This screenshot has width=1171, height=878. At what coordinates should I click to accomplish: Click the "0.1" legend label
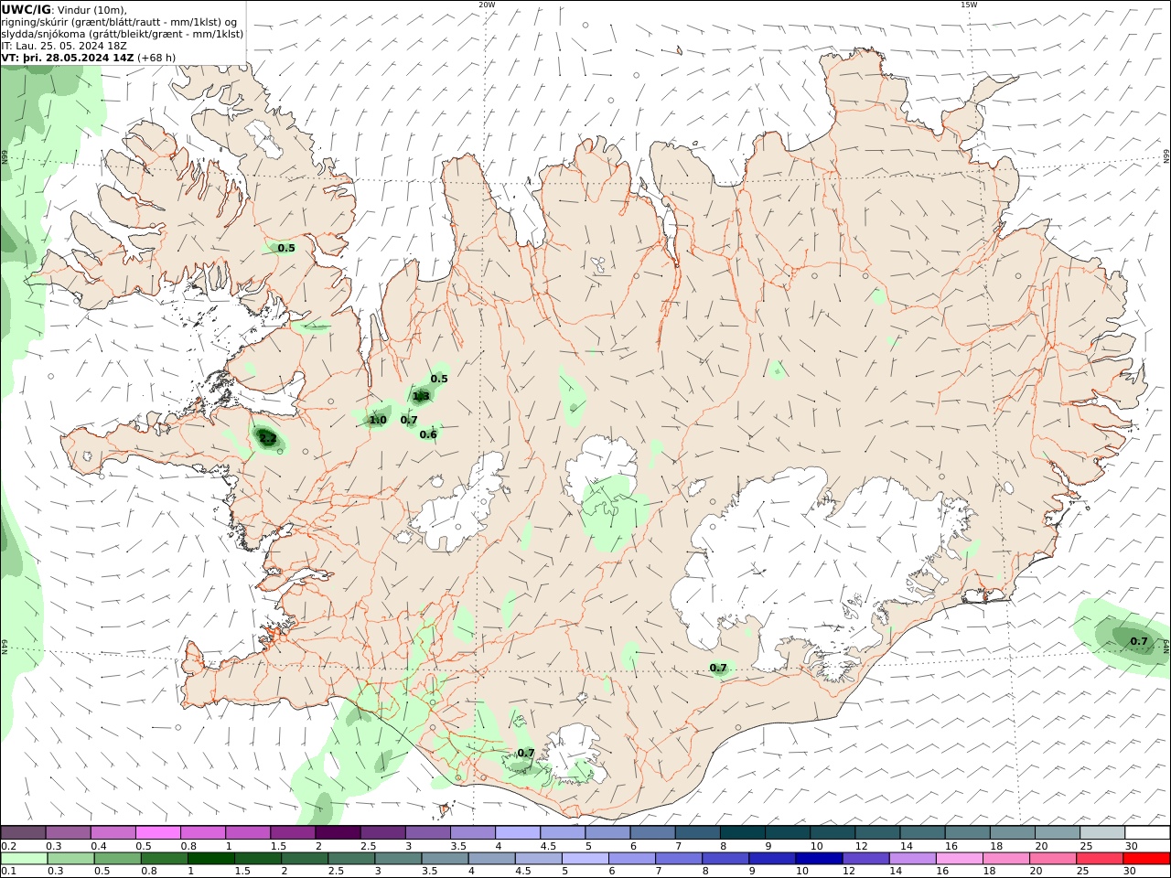coord(9,872)
